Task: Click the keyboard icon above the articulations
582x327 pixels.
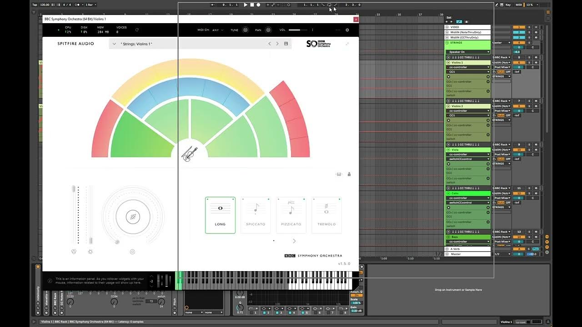Action: pyautogui.click(x=339, y=174)
